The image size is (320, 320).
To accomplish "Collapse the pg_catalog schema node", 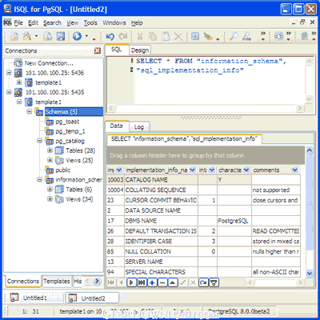I will [x=39, y=141].
